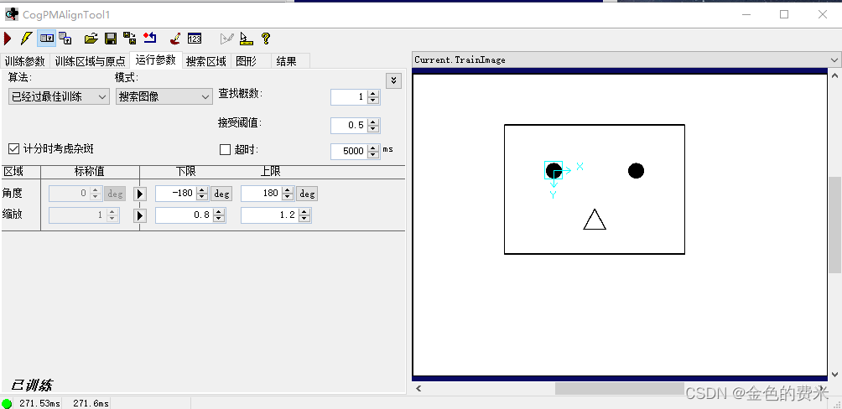Image resolution: width=842 pixels, height=409 pixels.
Task: Switch to the 训练参数 tab
Action: tap(24, 61)
